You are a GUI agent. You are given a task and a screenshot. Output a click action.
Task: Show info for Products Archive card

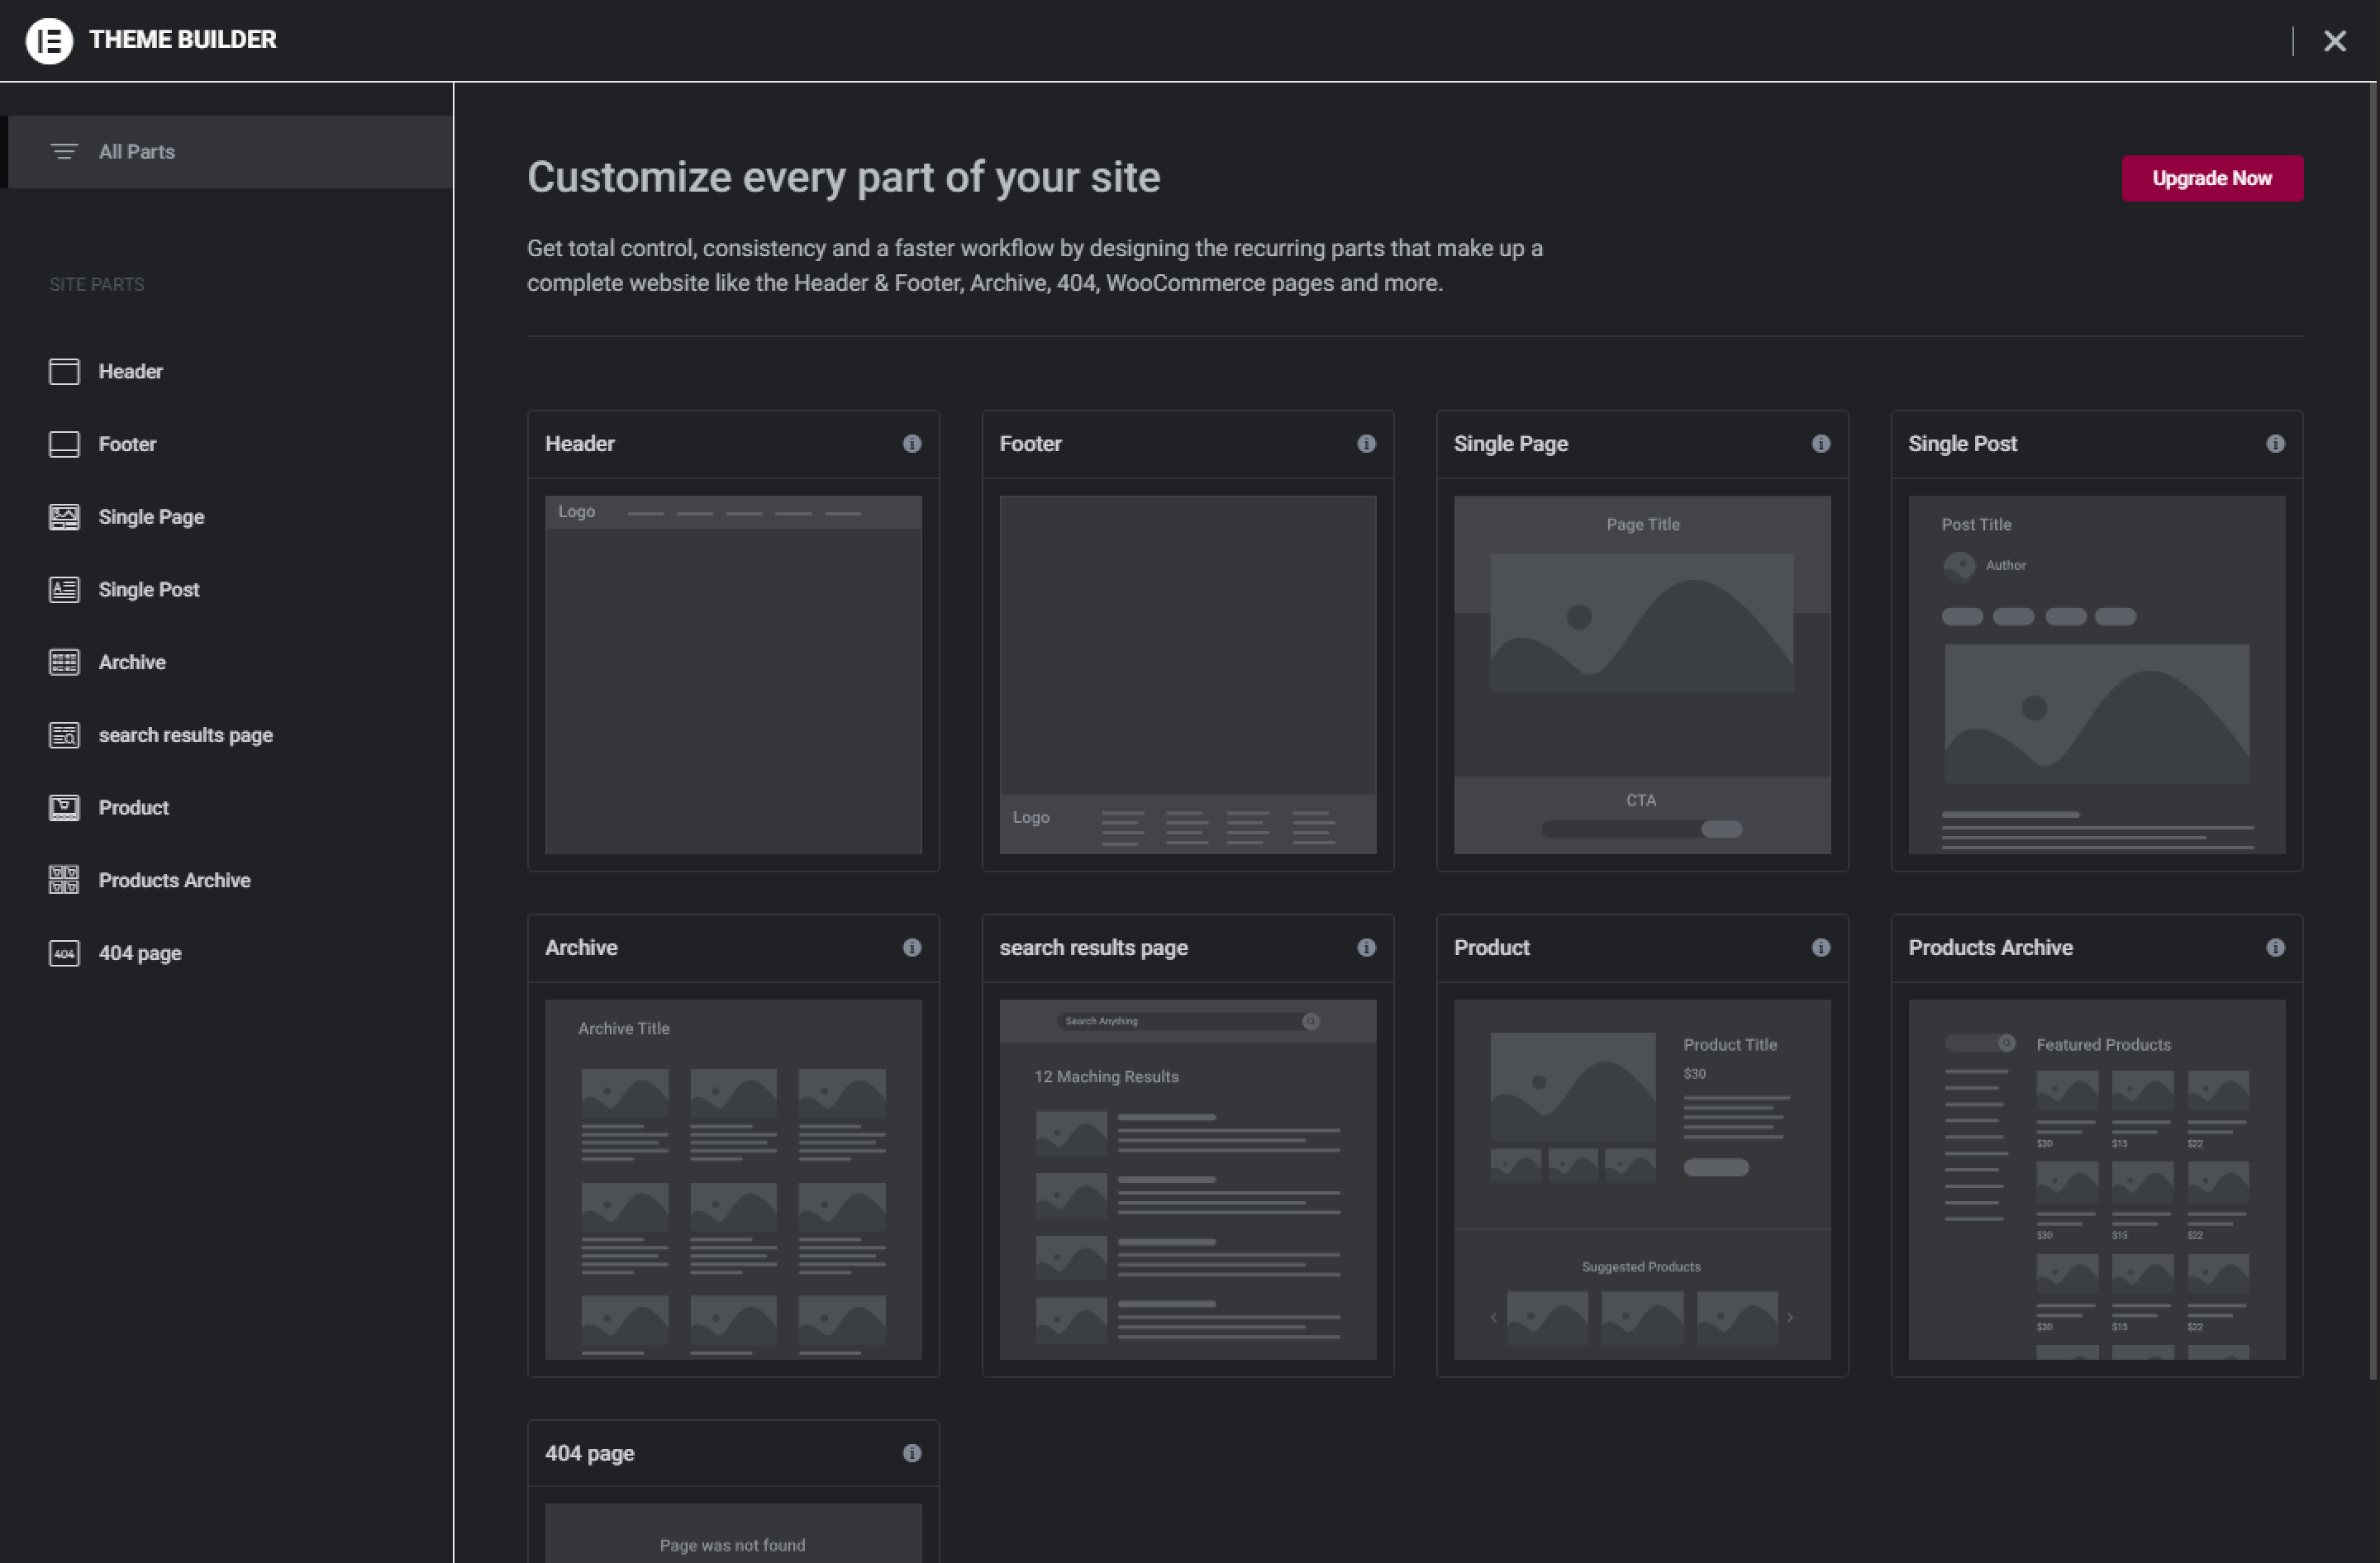(x=2275, y=948)
